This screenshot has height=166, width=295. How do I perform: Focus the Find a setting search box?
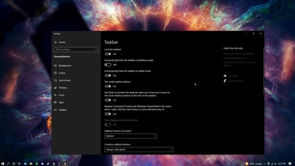coord(76,49)
